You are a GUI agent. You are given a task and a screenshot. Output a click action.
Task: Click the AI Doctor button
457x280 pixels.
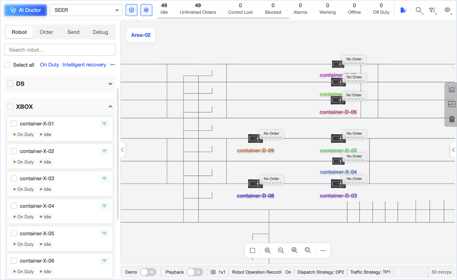(x=26, y=10)
